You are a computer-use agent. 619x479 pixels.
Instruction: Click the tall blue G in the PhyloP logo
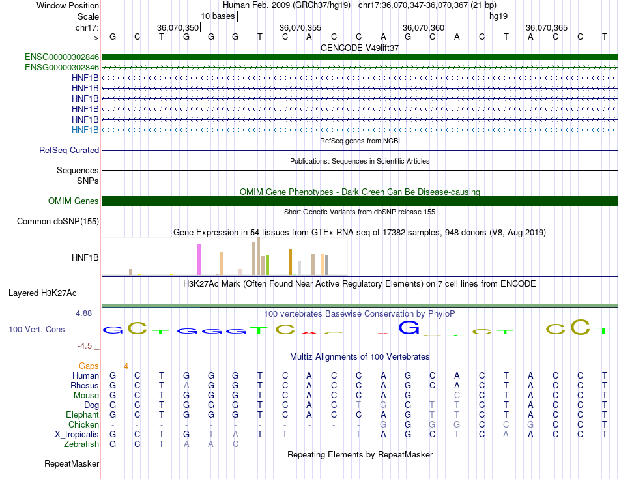tap(408, 328)
